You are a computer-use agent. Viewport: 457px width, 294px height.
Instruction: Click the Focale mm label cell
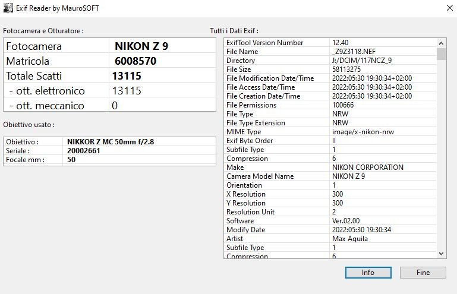click(33, 160)
